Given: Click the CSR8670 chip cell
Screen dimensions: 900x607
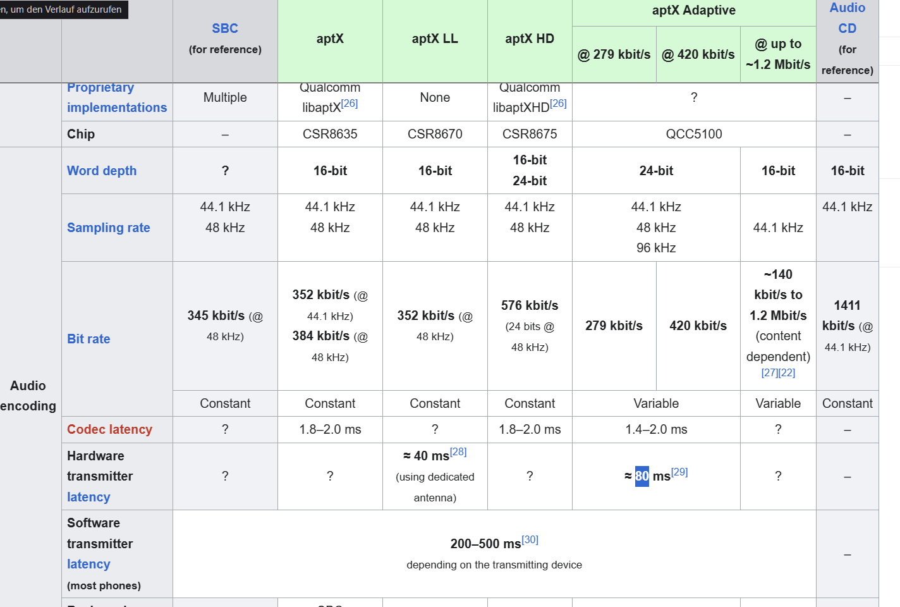Looking at the screenshot, I should pyautogui.click(x=435, y=134).
